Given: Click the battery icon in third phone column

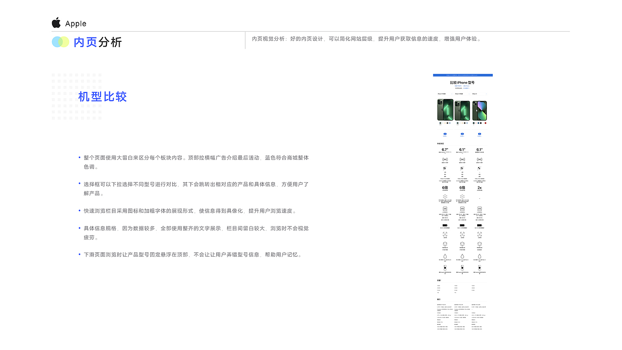Looking at the screenshot, I should (x=480, y=226).
